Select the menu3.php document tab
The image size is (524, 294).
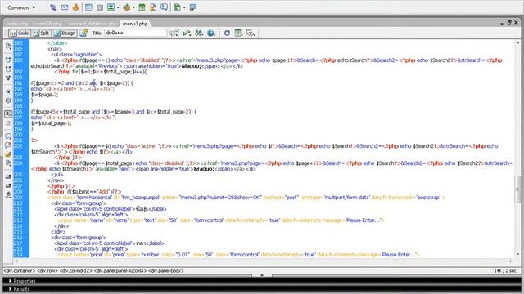135,24
